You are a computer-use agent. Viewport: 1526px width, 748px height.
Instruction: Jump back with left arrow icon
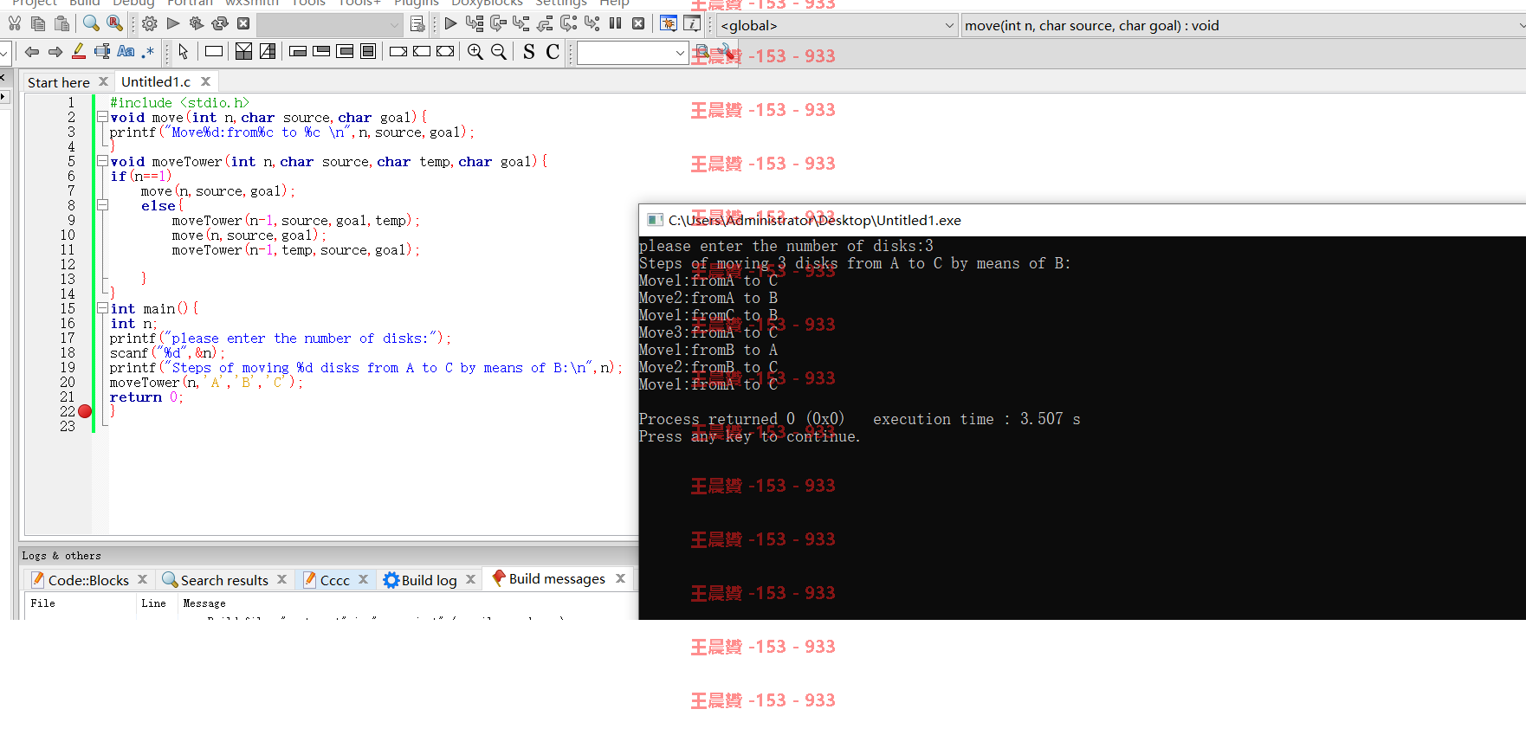(32, 52)
